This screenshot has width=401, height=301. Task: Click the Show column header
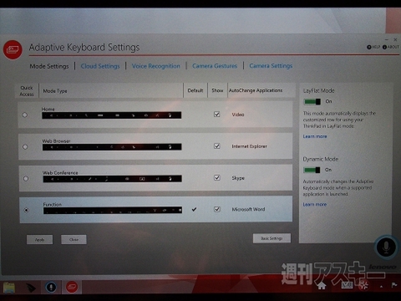point(217,90)
